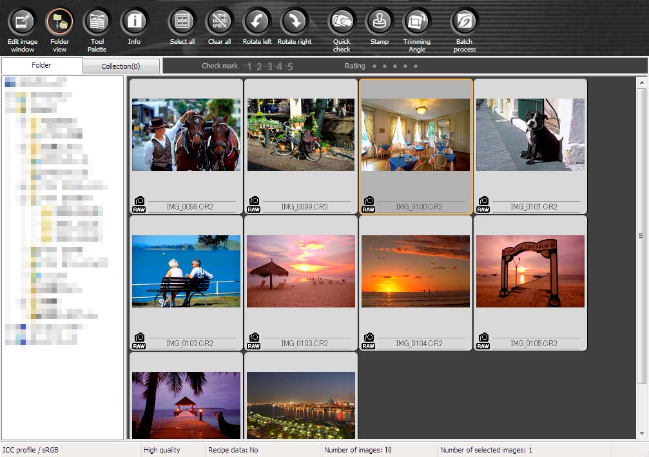Viewport: 649px width, 457px height.
Task: Select the bicycle by canal thumbnail
Action: coord(301,135)
